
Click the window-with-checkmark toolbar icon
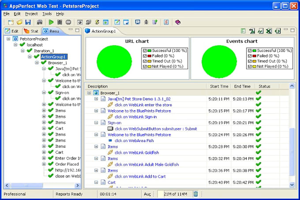(126, 22)
